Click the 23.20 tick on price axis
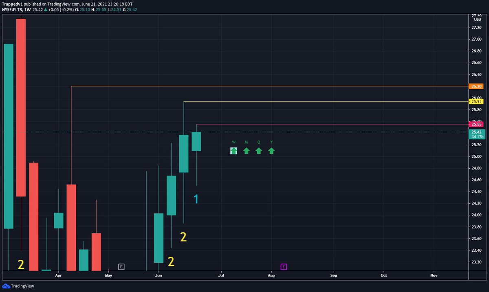 click(x=476, y=262)
